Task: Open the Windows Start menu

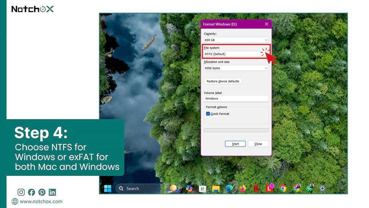Action: (x=108, y=188)
